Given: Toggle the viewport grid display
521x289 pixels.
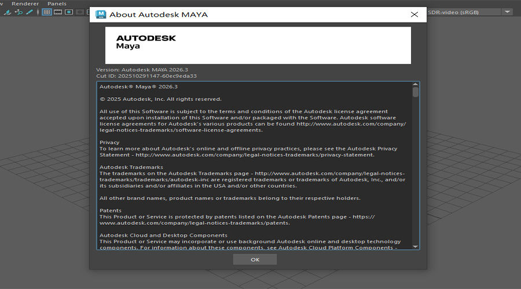Looking at the screenshot, I should 47,12.
